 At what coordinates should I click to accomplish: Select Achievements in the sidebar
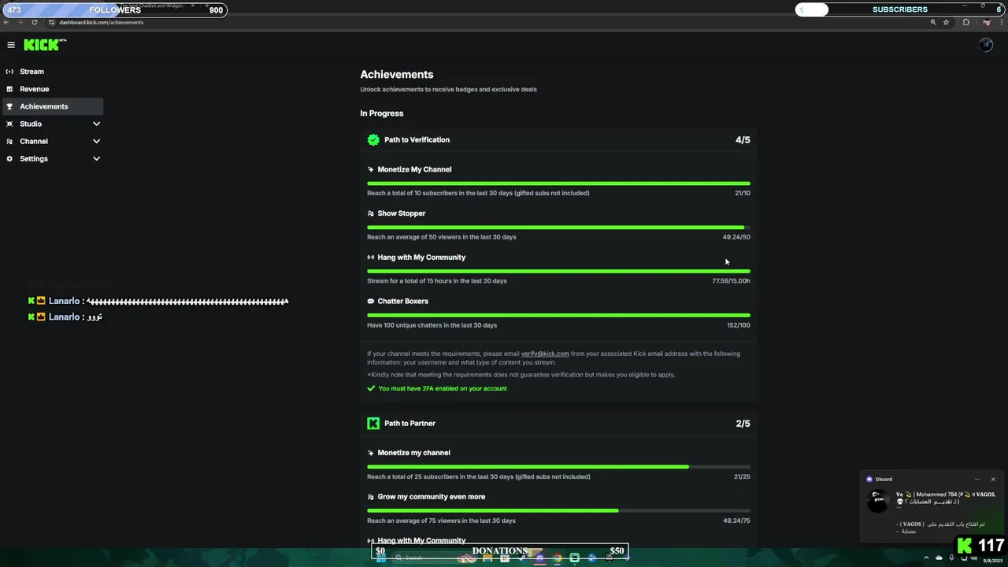coord(53,106)
